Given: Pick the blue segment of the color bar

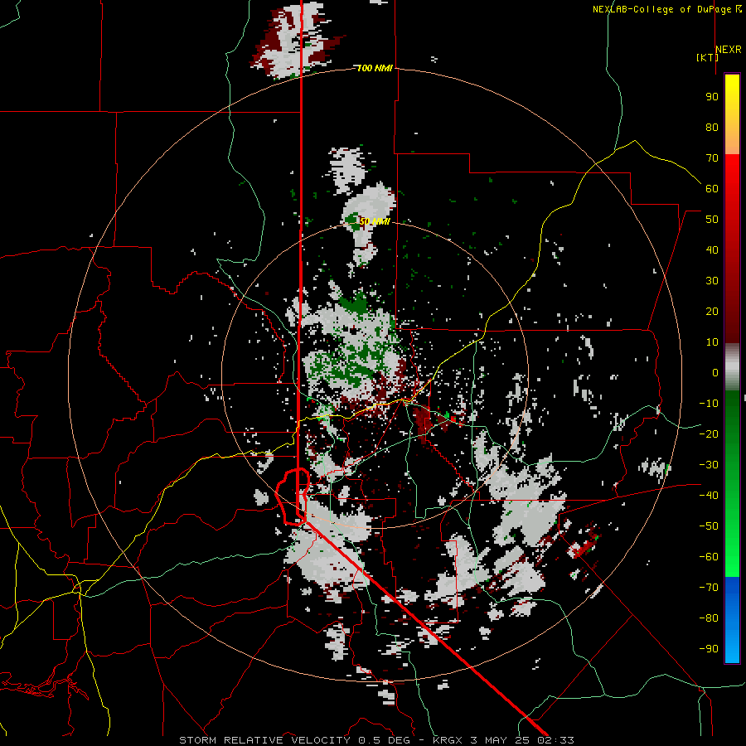Looking at the screenshot, I should (x=732, y=620).
